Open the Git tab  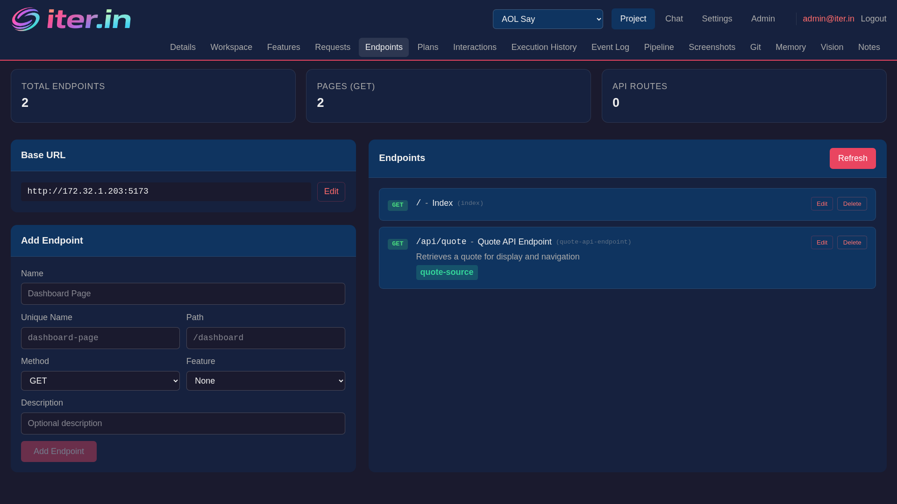click(755, 47)
